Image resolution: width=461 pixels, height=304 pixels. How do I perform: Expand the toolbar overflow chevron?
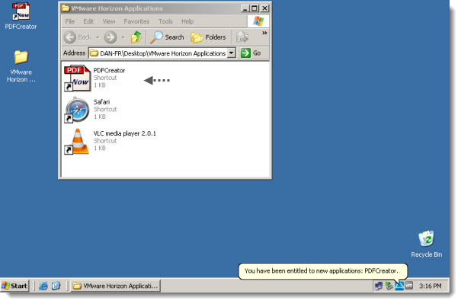click(x=264, y=33)
